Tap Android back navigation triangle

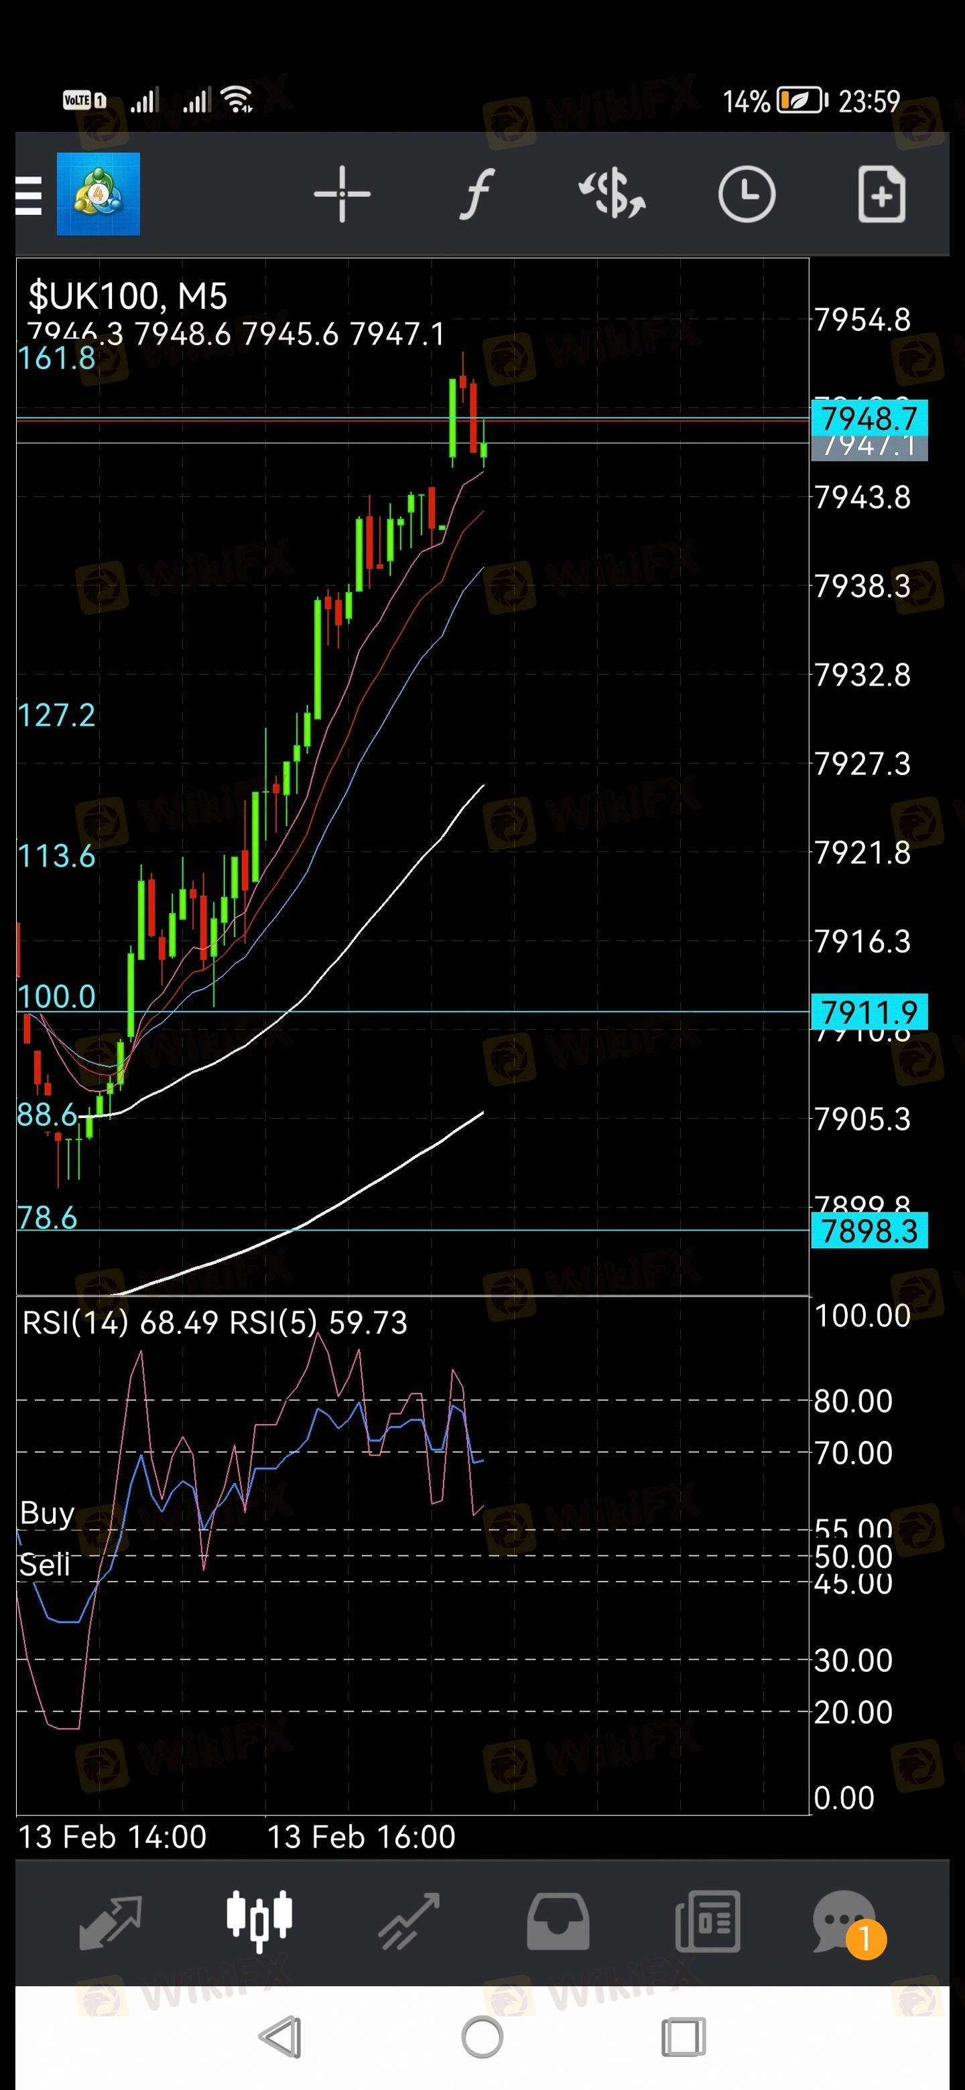(281, 2037)
